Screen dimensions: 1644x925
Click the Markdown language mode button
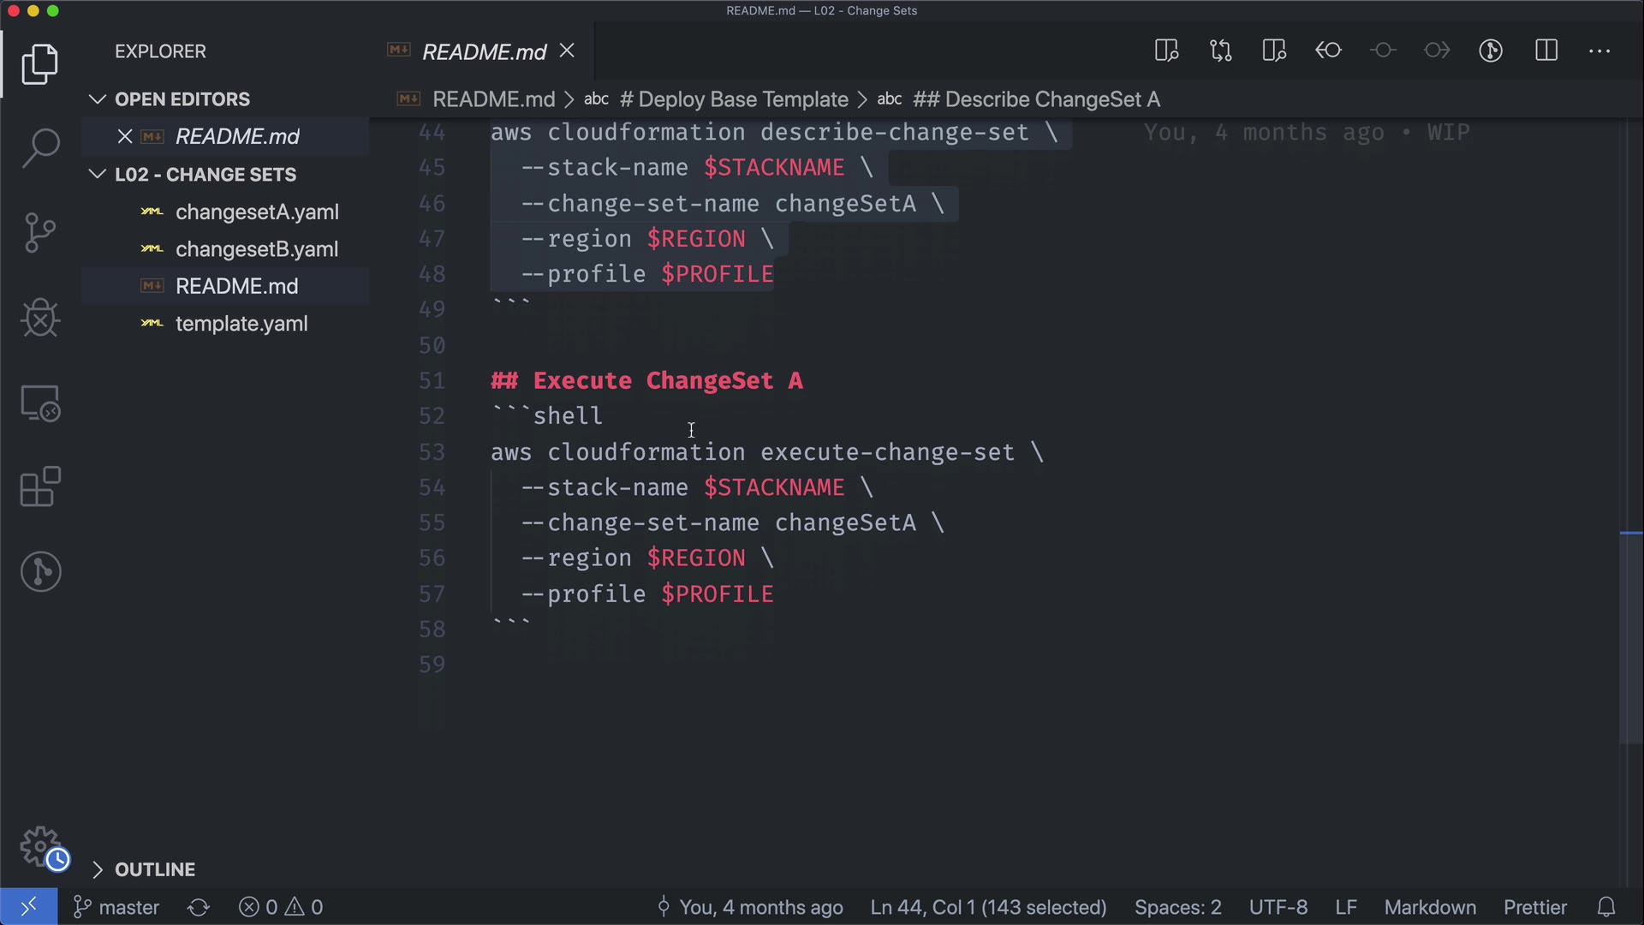(x=1429, y=907)
